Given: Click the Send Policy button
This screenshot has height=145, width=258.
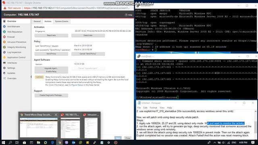Looking at the screenshot, I should coord(51,54).
